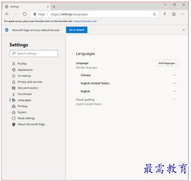
Task: Click the Edge logo in banner
Action: pyautogui.click(x=7, y=30)
